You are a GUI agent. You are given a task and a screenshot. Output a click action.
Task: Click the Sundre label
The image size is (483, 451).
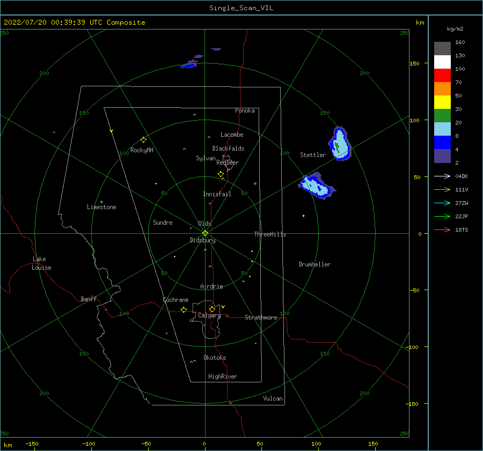pos(163,222)
